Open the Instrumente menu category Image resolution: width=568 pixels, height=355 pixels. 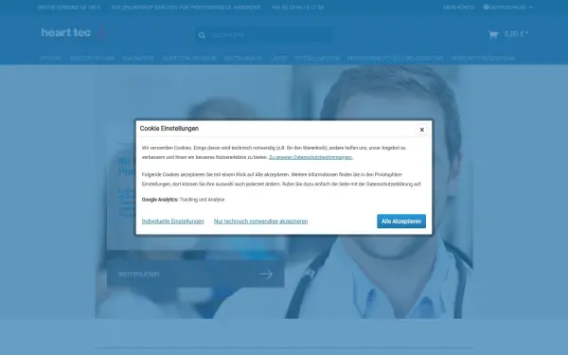242,59
